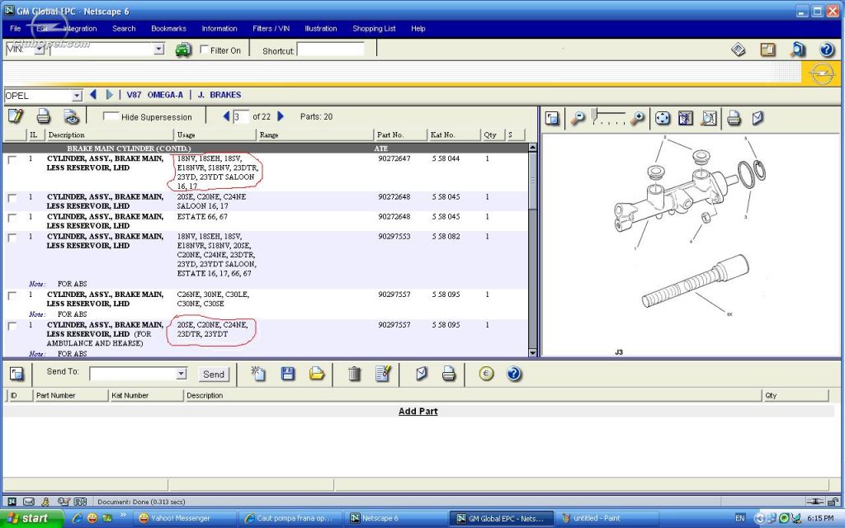
Task: Adjust the illustration zoom slider handle
Action: coord(594,115)
